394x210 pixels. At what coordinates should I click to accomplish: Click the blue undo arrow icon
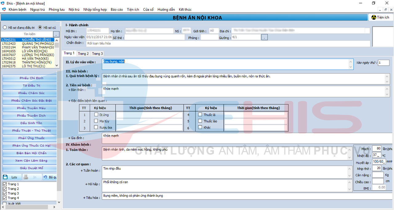pyautogui.click(x=45, y=177)
